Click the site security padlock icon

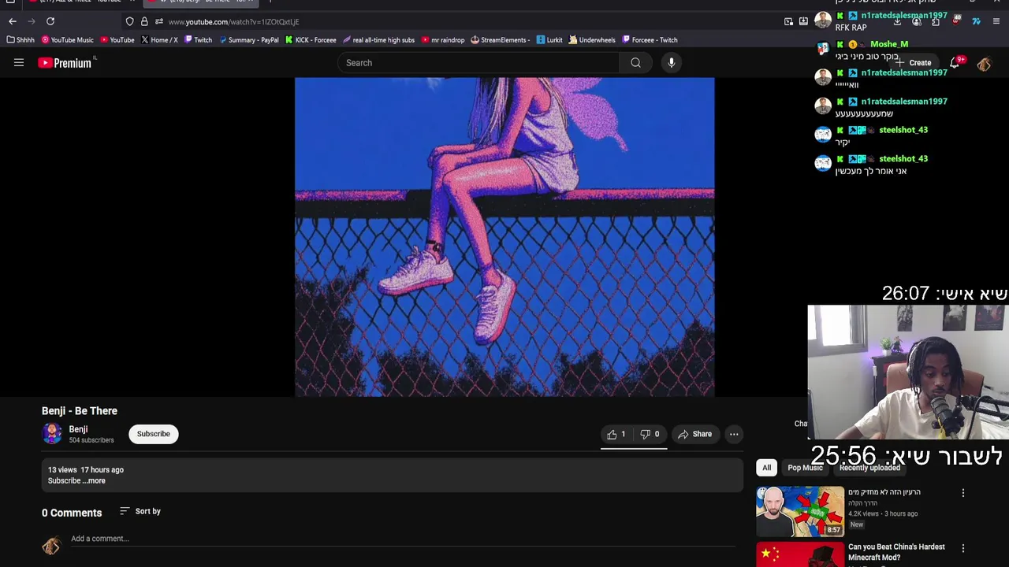coord(144,21)
